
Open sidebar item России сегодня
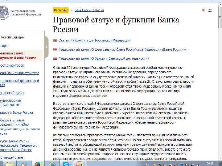[12, 37]
